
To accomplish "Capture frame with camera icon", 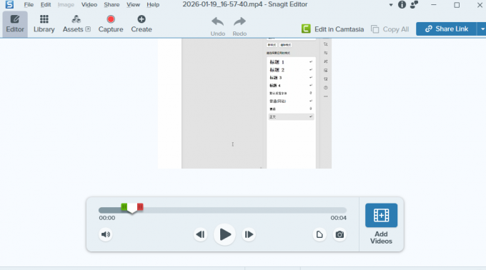I will coord(339,234).
